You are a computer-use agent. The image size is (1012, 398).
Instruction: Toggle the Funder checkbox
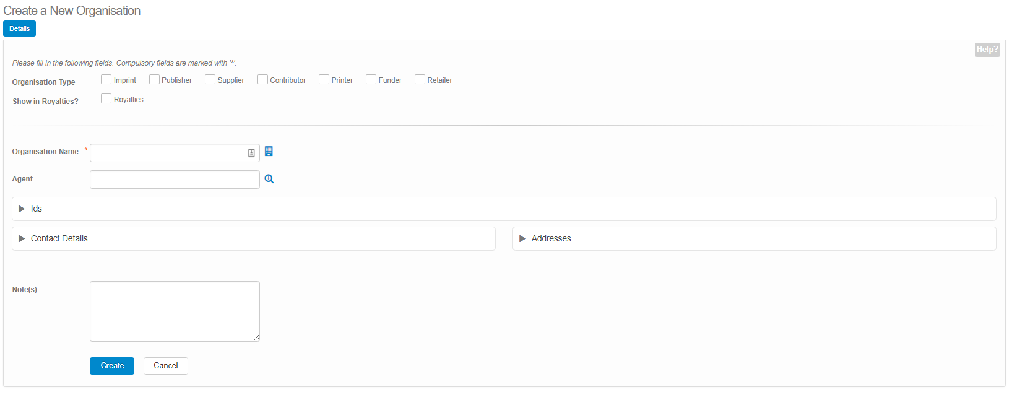tap(371, 80)
